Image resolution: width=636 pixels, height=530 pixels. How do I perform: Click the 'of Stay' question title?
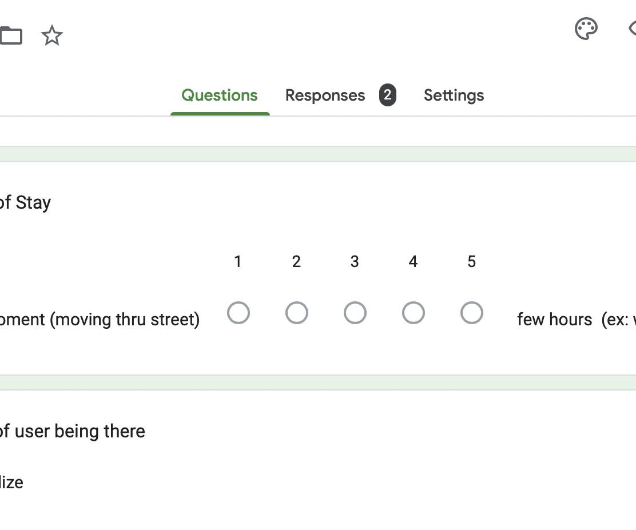[25, 202]
